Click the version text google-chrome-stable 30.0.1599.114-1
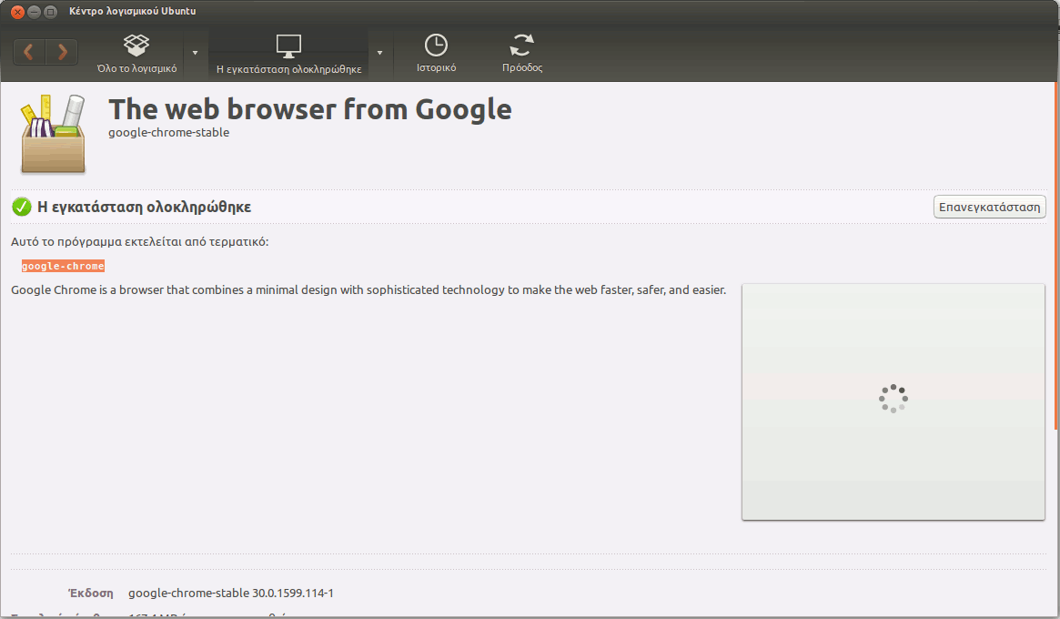 point(230,594)
